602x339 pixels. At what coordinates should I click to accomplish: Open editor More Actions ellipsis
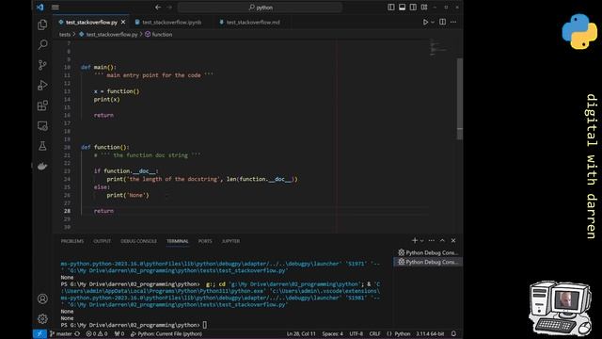[x=453, y=22]
